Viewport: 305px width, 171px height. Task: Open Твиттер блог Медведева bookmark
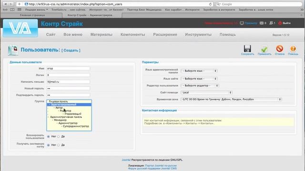(144, 9)
